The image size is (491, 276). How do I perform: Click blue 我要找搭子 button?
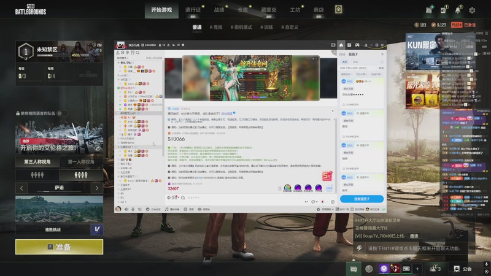(x=361, y=199)
